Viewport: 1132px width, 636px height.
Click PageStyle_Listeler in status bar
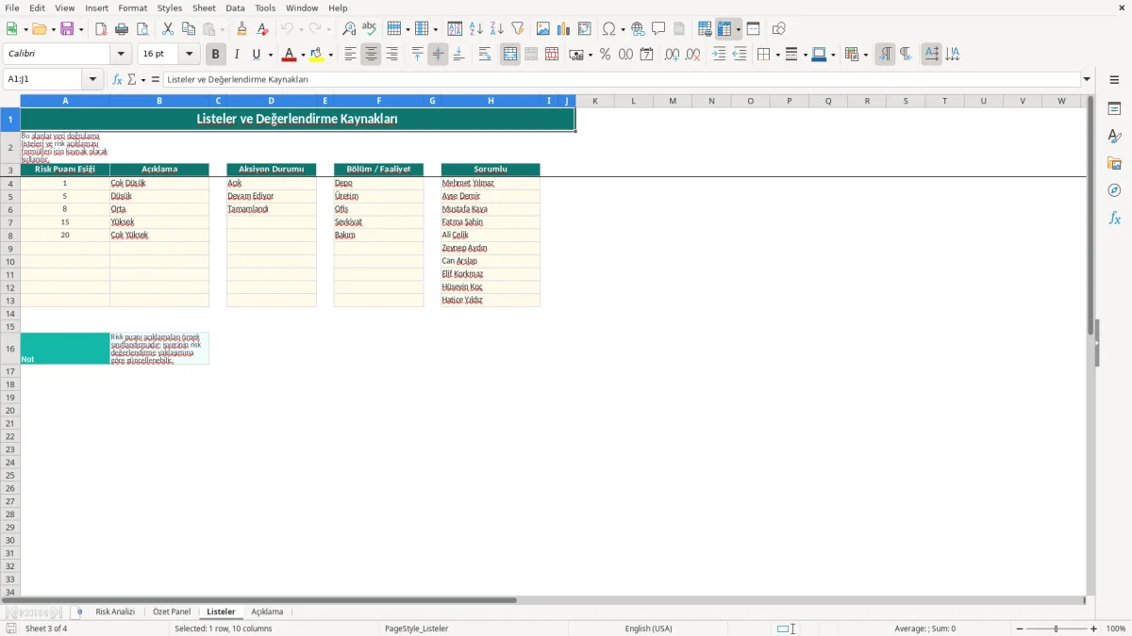pos(416,628)
